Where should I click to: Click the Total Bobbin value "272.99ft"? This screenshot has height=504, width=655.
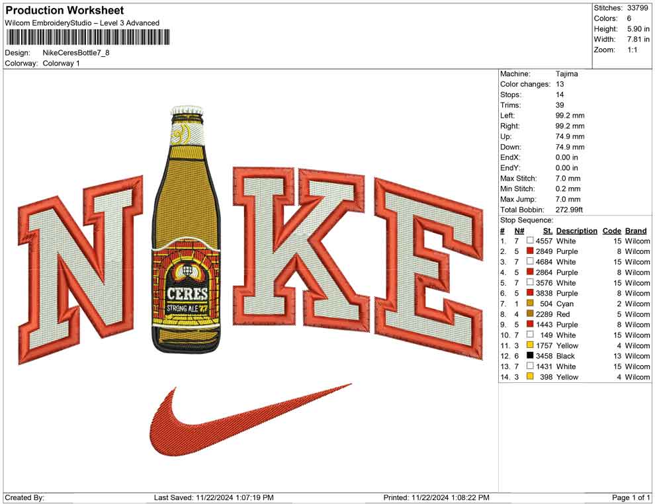coord(569,210)
